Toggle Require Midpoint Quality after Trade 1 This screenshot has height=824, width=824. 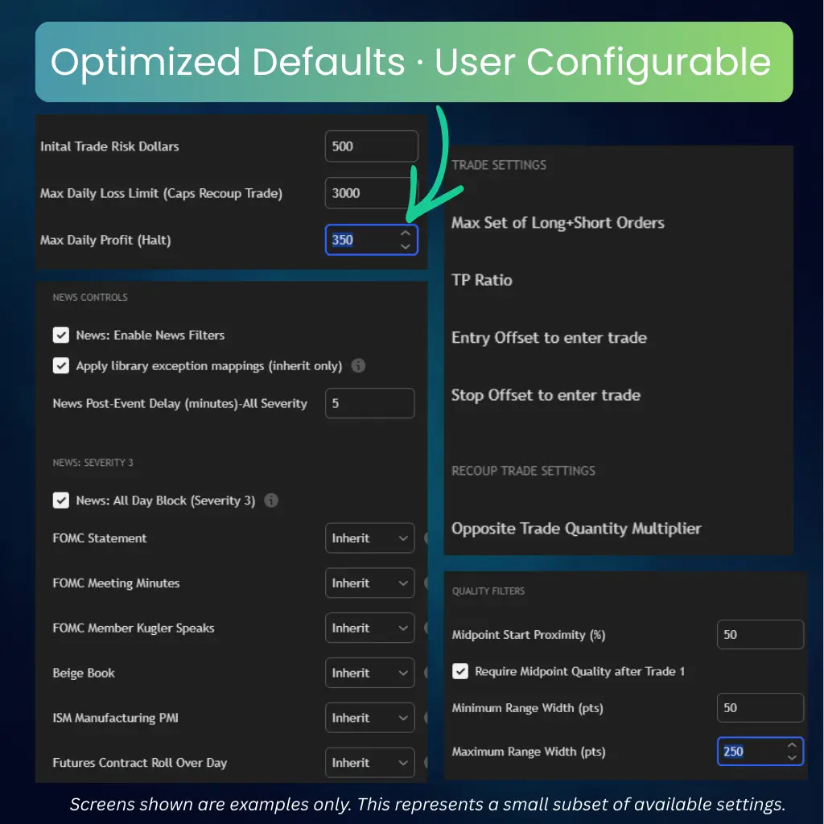tap(460, 671)
